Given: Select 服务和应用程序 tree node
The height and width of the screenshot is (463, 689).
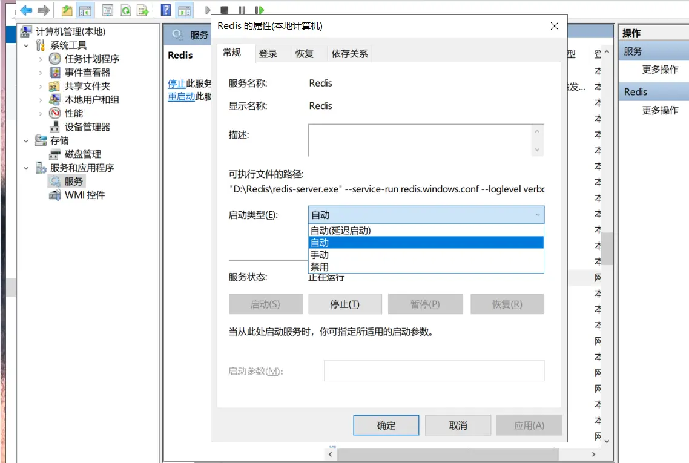Looking at the screenshot, I should (82, 168).
